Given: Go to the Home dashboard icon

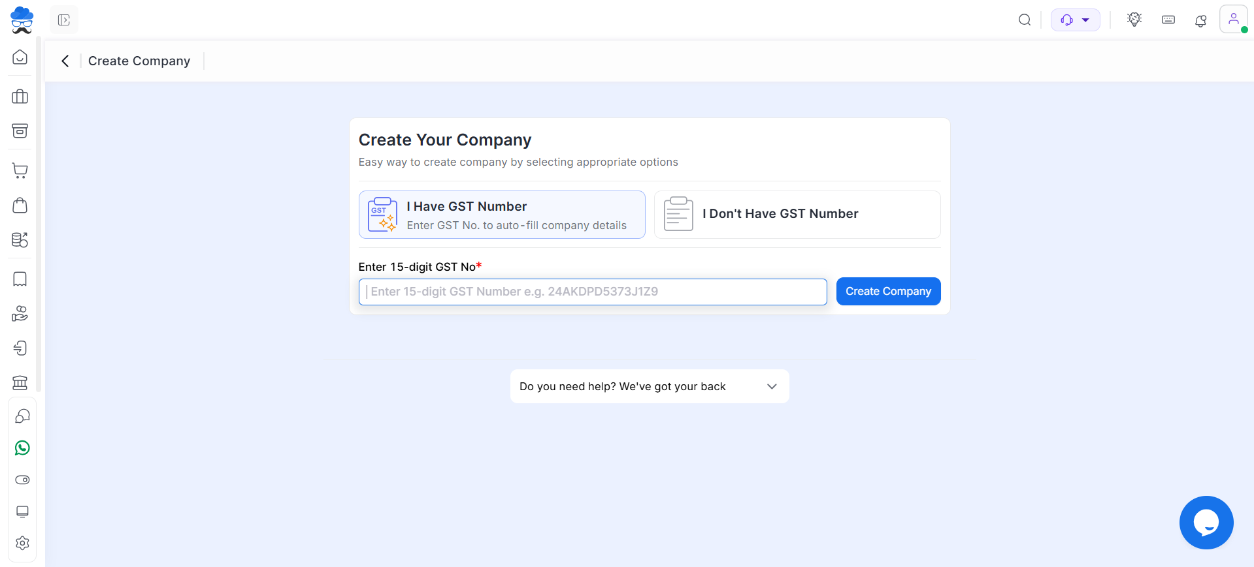Looking at the screenshot, I should (20, 57).
